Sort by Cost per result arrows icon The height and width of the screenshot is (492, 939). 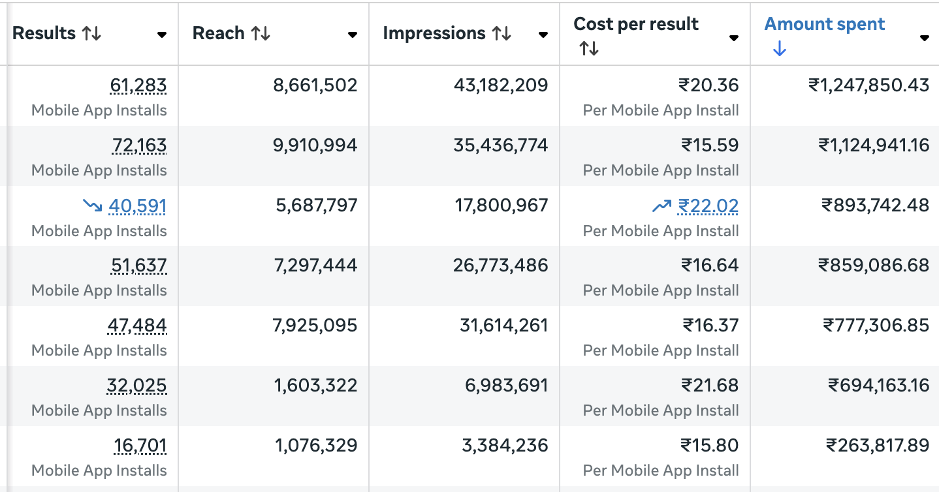589,48
